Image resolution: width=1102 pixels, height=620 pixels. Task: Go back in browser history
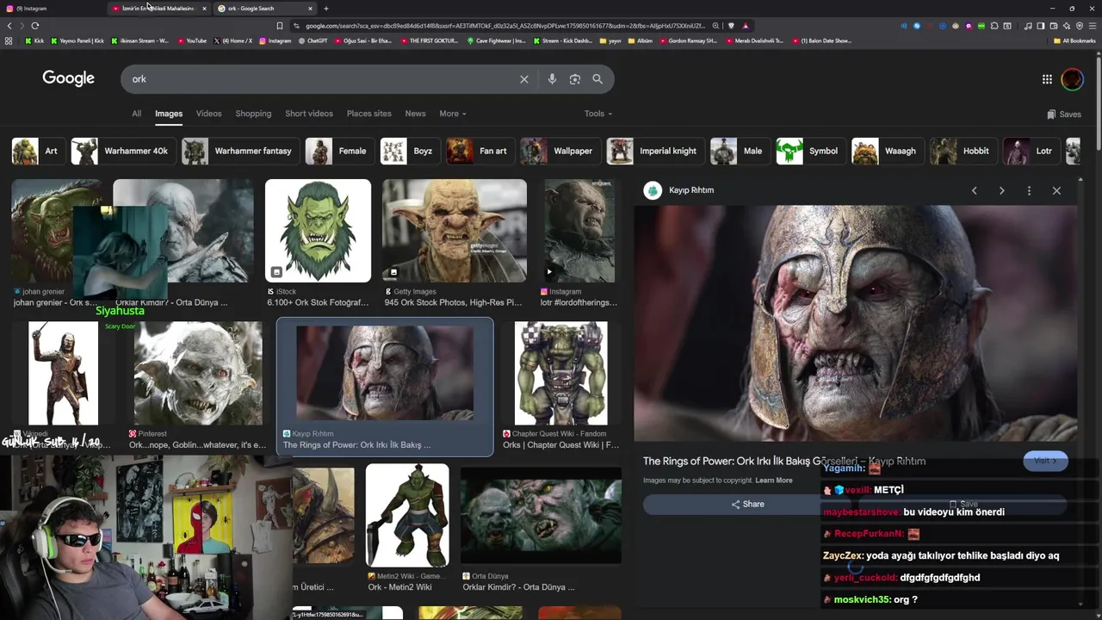tap(9, 26)
